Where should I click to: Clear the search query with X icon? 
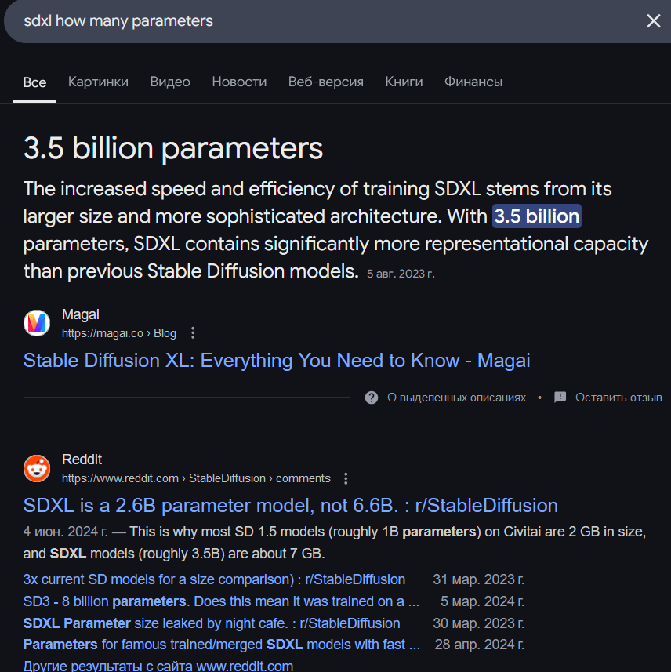coord(653,20)
